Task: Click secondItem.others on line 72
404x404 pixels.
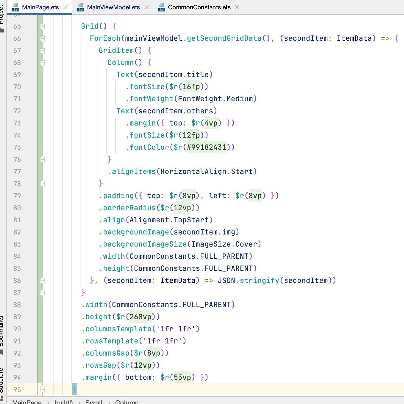Action: [x=176, y=111]
